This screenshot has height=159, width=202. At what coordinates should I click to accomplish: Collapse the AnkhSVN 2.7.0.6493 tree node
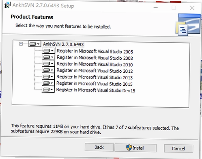pos(21,44)
